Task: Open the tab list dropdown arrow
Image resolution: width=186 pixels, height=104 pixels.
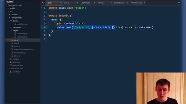Action: tap(179, 3)
